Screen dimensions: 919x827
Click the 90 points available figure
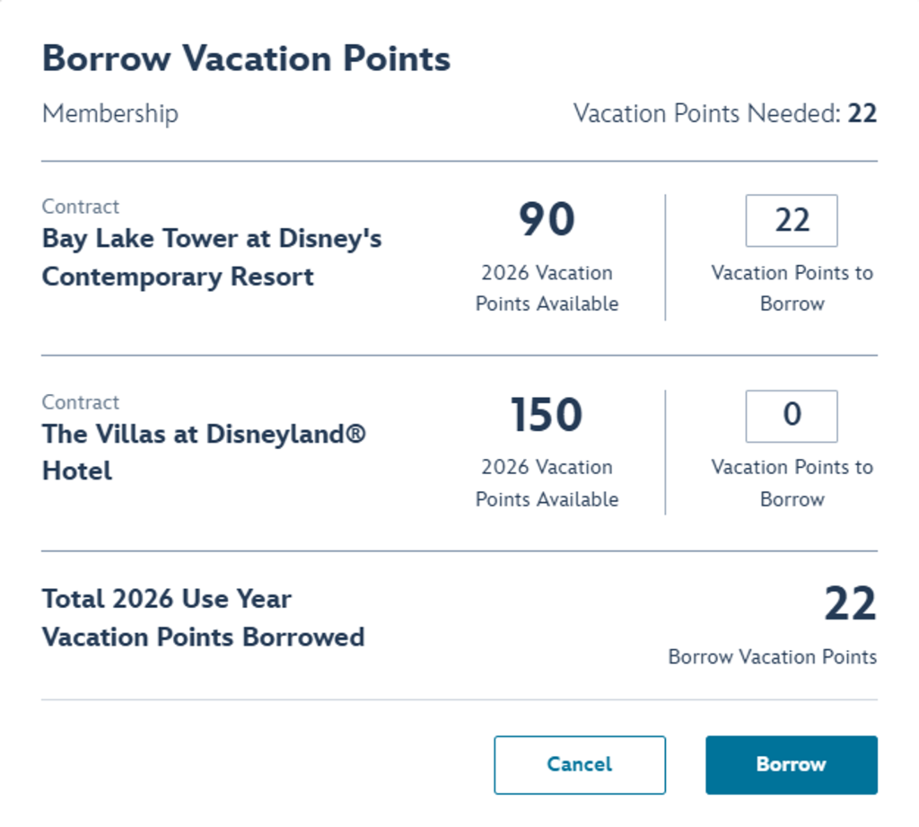(547, 219)
